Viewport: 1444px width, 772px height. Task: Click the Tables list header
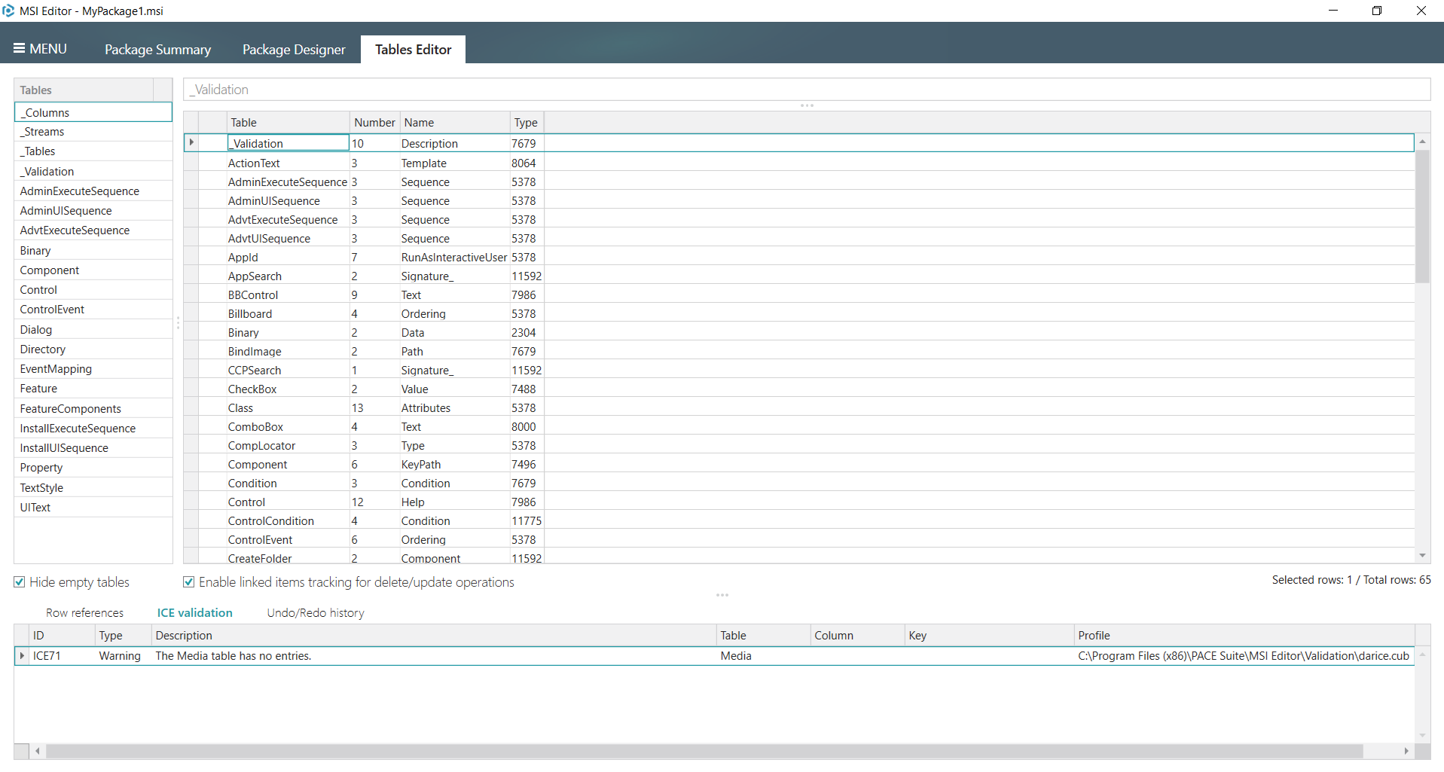pos(84,90)
